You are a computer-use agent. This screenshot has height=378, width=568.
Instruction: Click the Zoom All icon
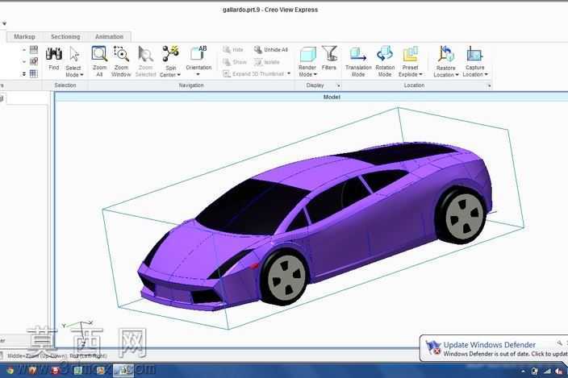point(99,53)
